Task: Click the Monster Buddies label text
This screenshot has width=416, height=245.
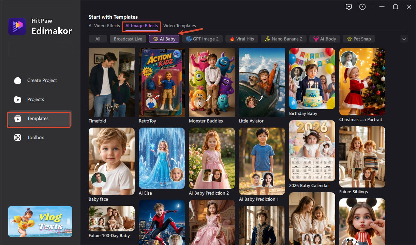Action: [206, 121]
